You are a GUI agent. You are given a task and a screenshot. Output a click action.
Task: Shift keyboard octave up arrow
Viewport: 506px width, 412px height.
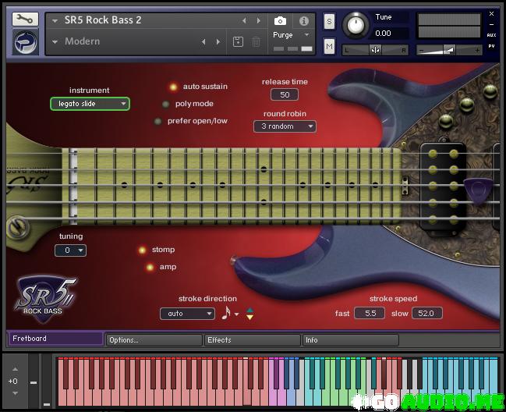[x=15, y=369]
